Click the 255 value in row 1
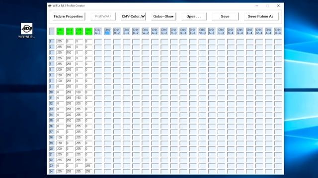Image resolution: width=318 pixels, height=178 pixels. click(x=60, y=42)
